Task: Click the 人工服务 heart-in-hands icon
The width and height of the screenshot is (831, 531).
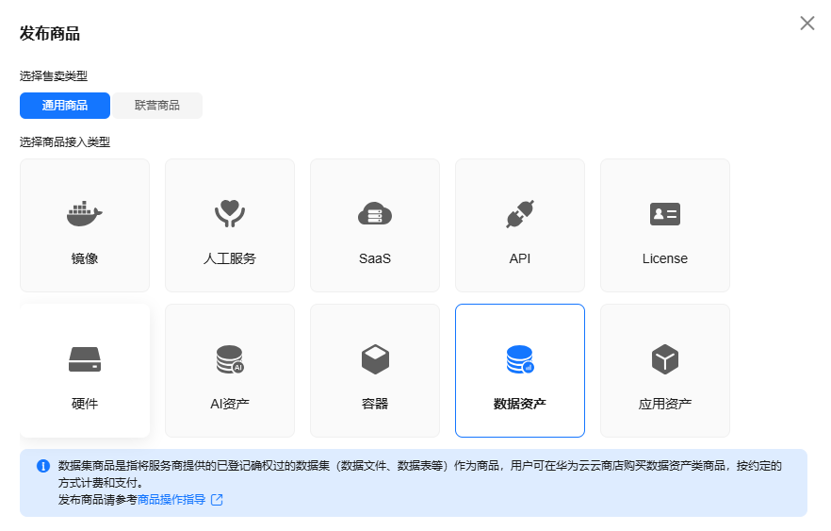Action: point(229,214)
